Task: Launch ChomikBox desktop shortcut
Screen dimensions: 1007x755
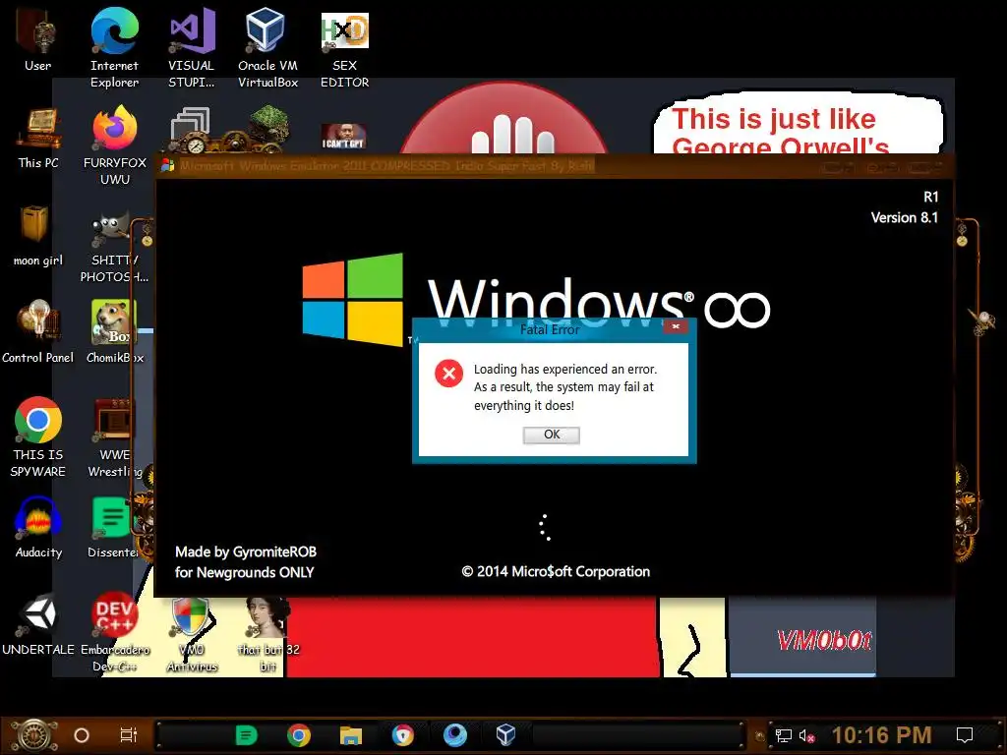Action: (115, 332)
